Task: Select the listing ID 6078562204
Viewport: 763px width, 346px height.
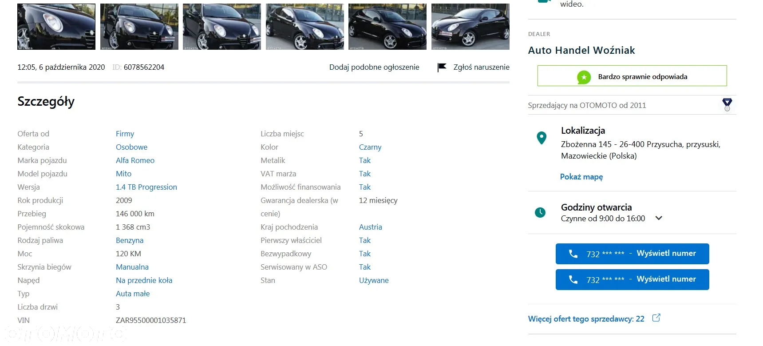Action: [144, 67]
